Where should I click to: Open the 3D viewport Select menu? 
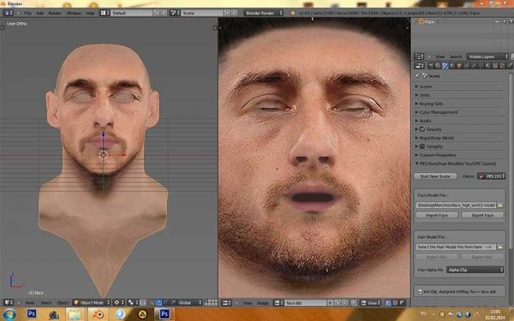click(46, 303)
